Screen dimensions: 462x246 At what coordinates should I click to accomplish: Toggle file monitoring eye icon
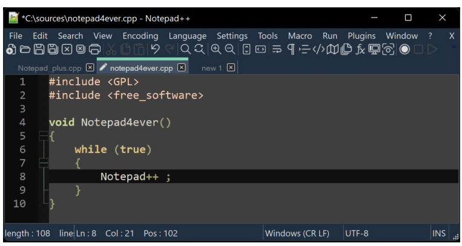[388, 49]
